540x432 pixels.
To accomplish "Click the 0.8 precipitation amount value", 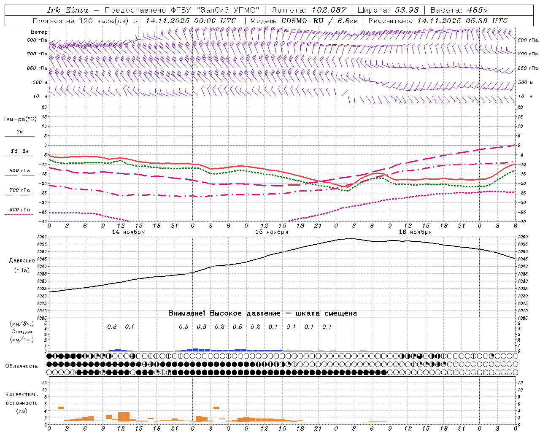I will point(202,327).
